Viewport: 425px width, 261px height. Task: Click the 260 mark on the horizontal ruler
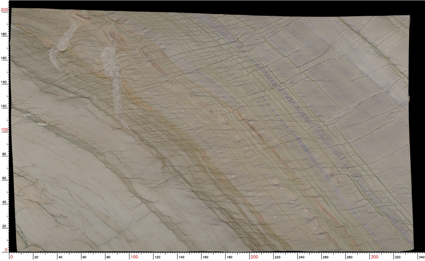(x=325, y=257)
